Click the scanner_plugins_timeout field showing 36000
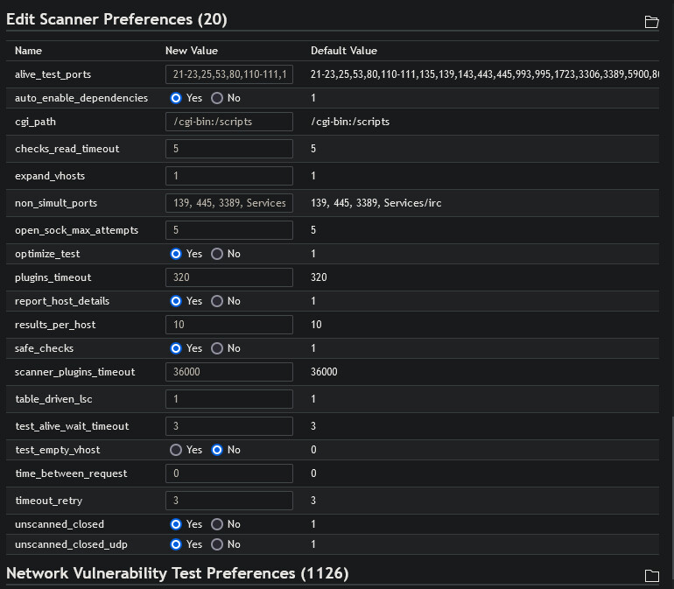674x589 pixels. [229, 372]
